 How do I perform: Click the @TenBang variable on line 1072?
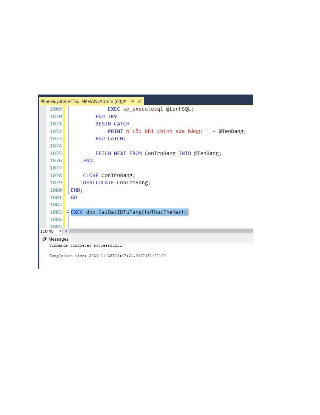pos(231,131)
